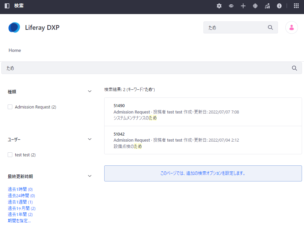Click the main search bar magnifier icon
The height and width of the screenshot is (226, 304).
(x=294, y=68)
